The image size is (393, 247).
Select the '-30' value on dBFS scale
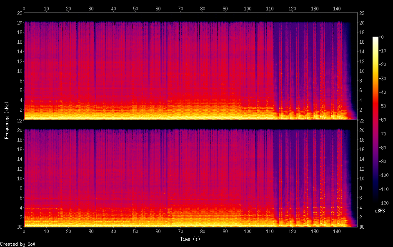(382, 78)
